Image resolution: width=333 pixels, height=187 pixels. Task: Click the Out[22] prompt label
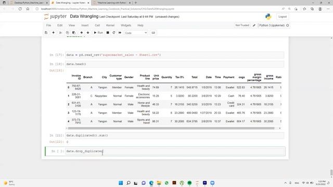56,142
